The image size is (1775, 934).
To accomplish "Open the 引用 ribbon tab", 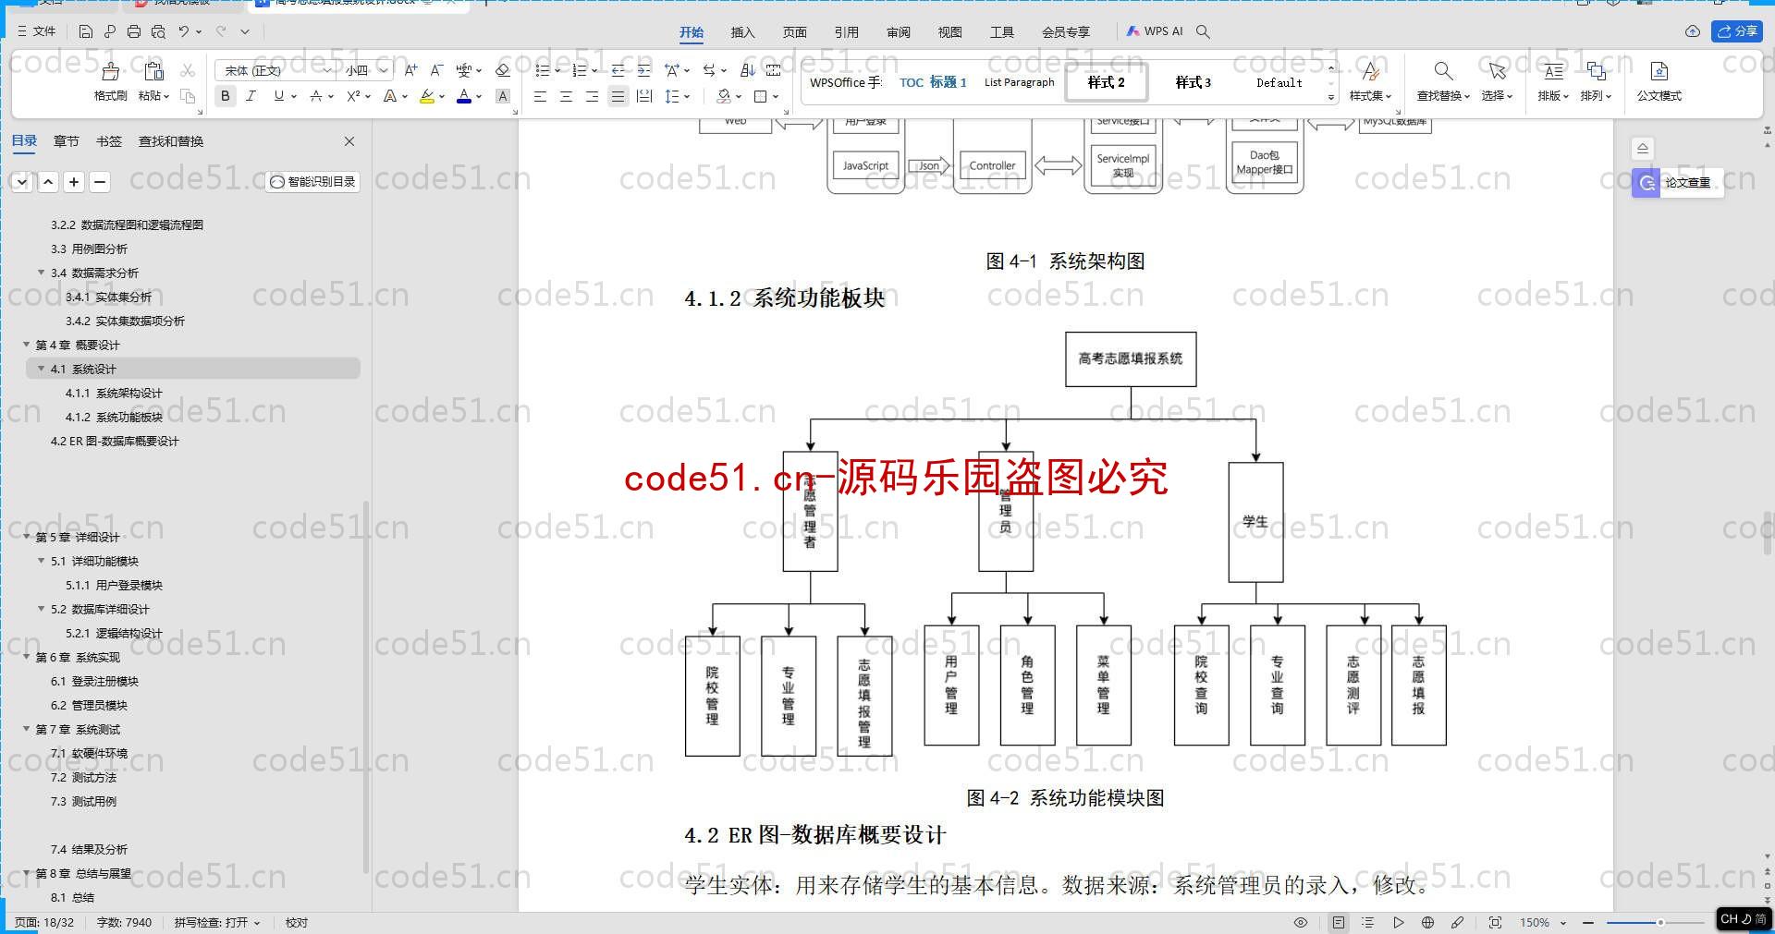I will click(x=846, y=32).
